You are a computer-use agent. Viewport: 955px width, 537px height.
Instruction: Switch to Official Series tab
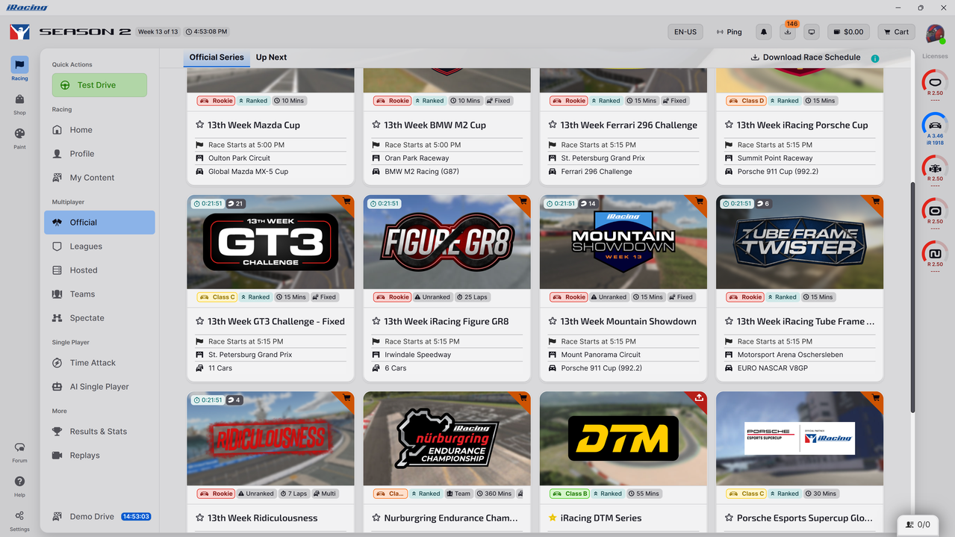(x=217, y=58)
